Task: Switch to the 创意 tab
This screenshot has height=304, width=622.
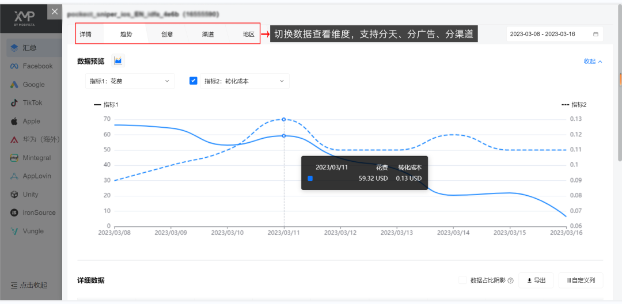Action: pos(167,34)
